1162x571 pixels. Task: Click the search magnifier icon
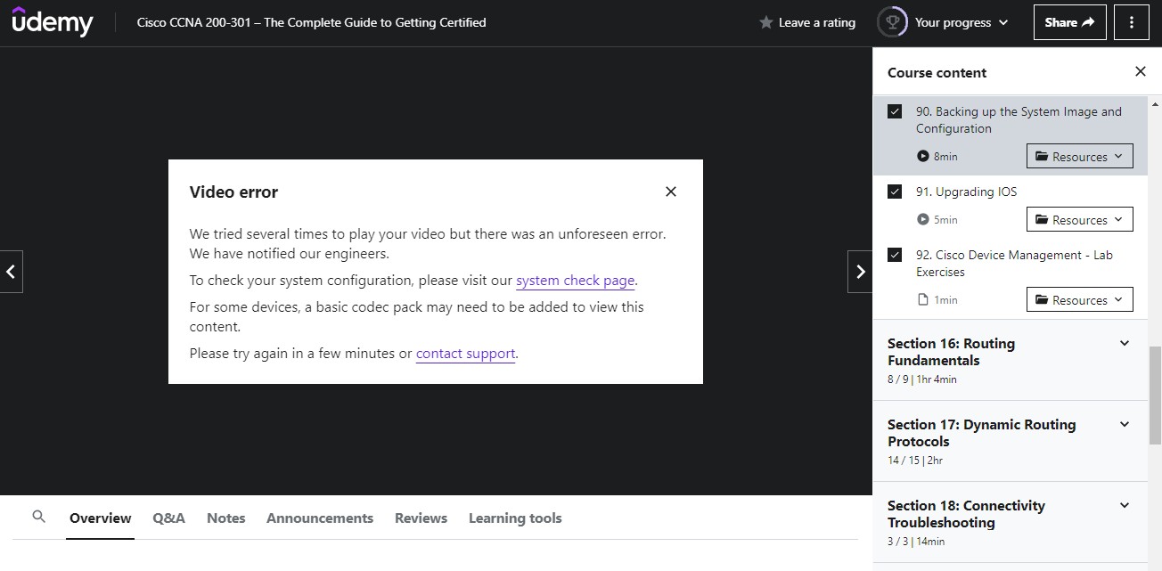tap(38, 517)
